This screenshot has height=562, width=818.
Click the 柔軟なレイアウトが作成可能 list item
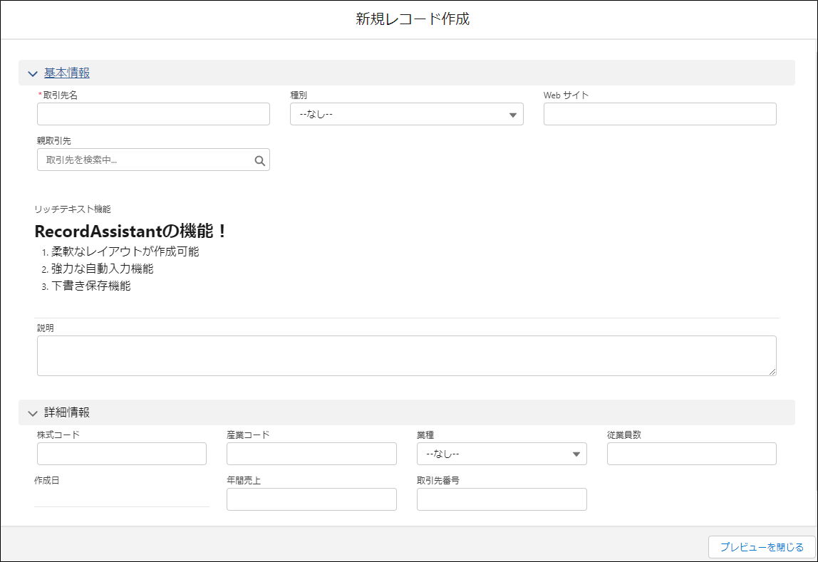click(x=125, y=251)
